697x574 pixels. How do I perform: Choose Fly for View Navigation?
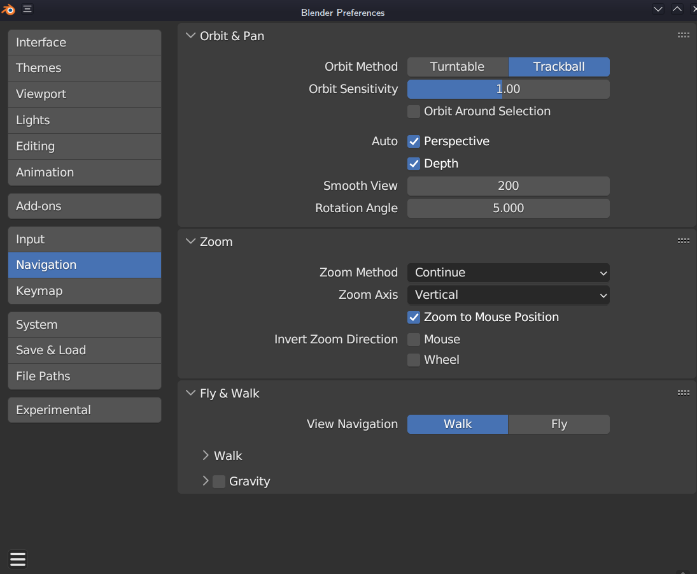[x=559, y=424]
